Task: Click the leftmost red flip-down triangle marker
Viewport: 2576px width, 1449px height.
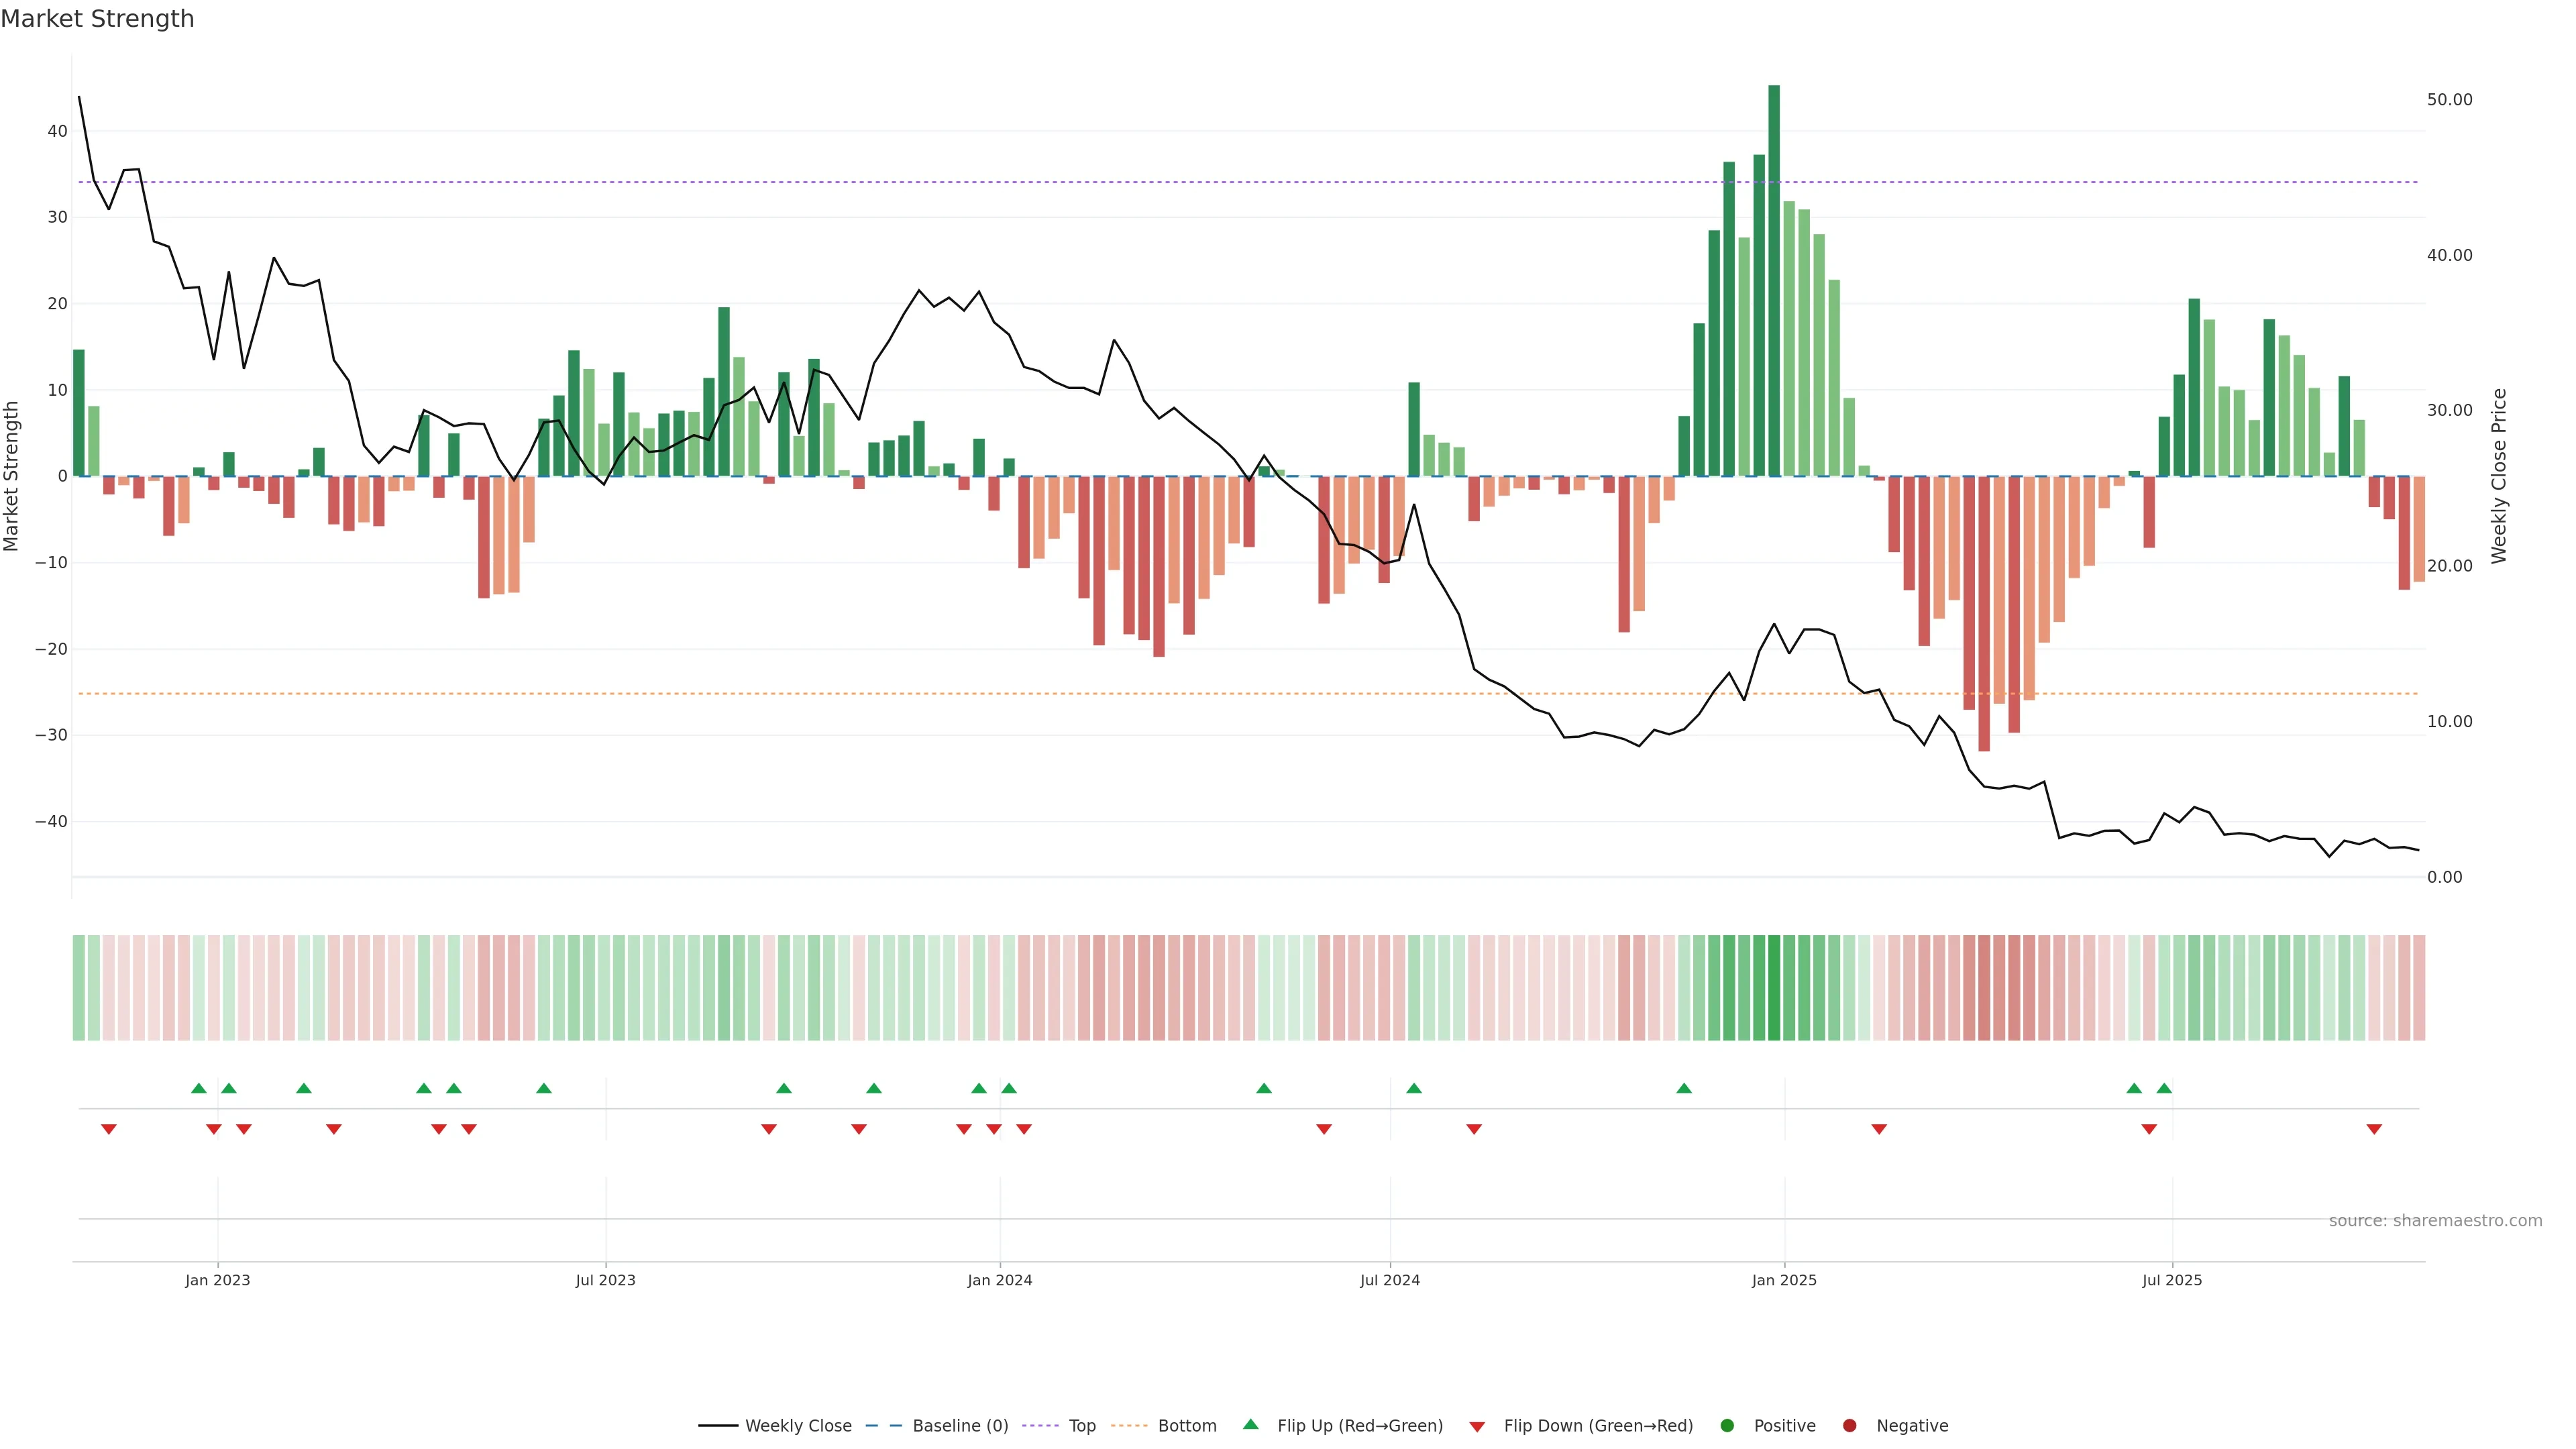Action: tap(109, 1129)
